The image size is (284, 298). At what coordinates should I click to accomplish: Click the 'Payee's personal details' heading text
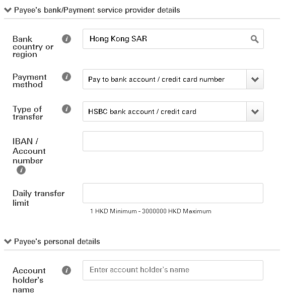pyautogui.click(x=57, y=242)
